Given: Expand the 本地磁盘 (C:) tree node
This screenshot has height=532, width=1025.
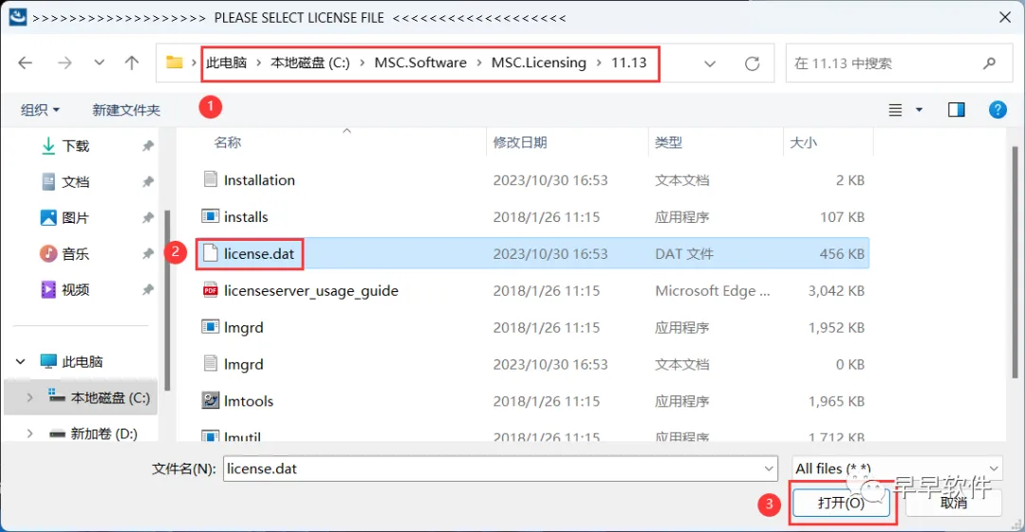Looking at the screenshot, I should pos(29,397).
